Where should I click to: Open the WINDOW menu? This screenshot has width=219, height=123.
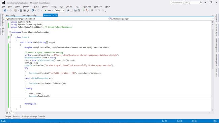point(98,6)
